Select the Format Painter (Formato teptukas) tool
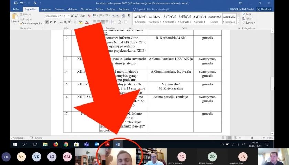Viewport: 289px width, 165px height. pyautogui.click(x=31, y=23)
